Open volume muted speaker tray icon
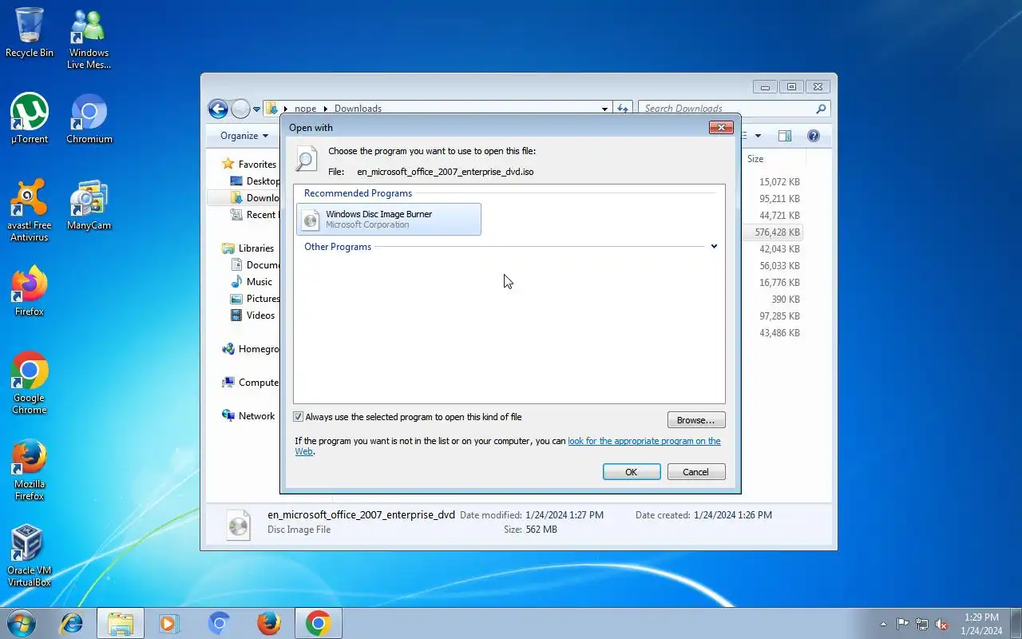 [942, 624]
